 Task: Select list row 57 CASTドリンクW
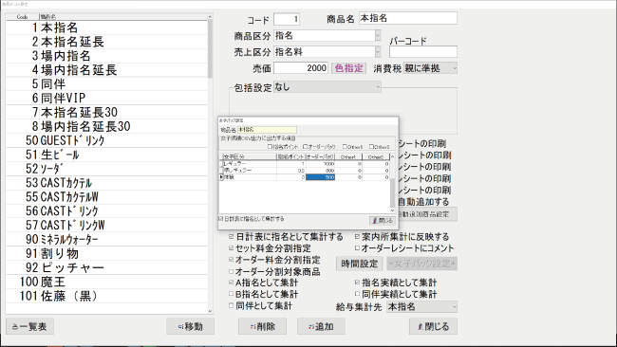106,226
